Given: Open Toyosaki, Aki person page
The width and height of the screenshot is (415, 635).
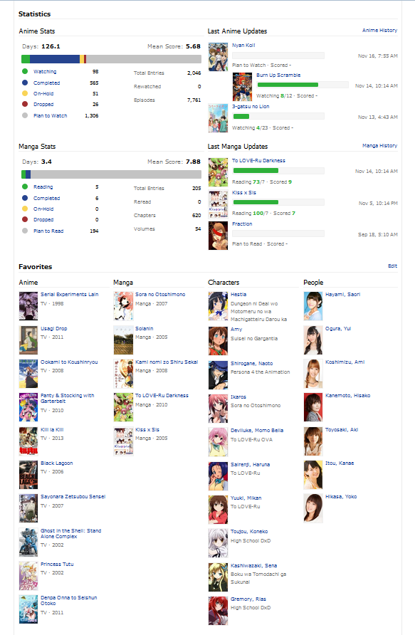Looking at the screenshot, I should click(x=342, y=430).
